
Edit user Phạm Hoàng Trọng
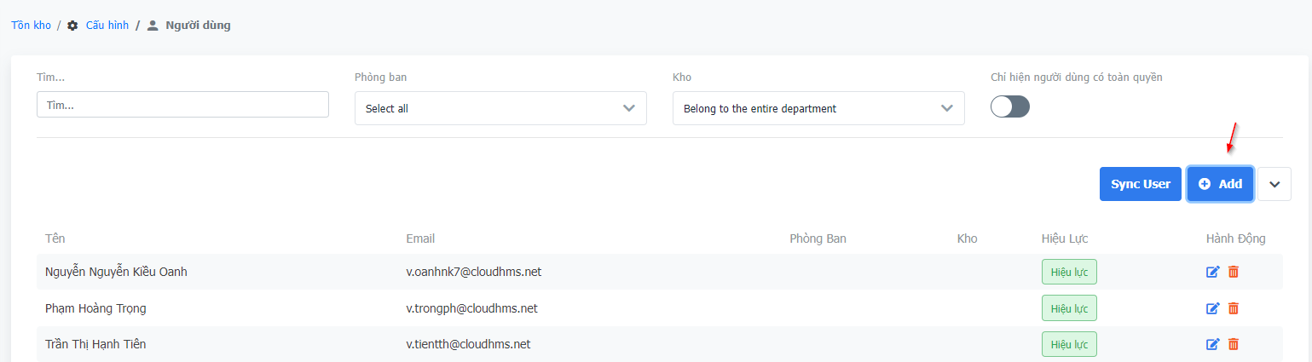coord(1212,308)
